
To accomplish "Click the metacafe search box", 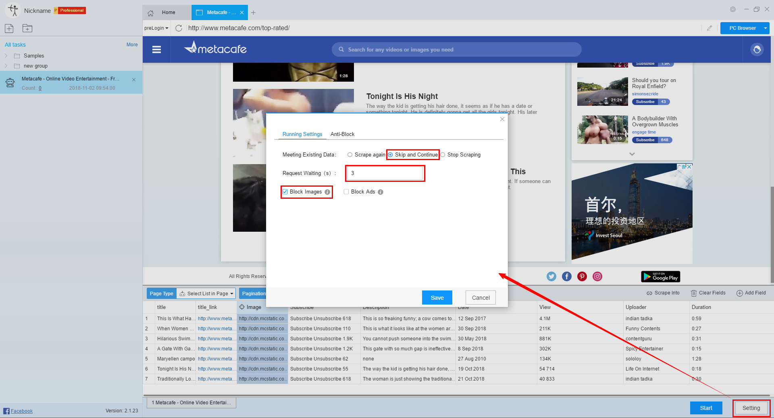I will pos(456,49).
